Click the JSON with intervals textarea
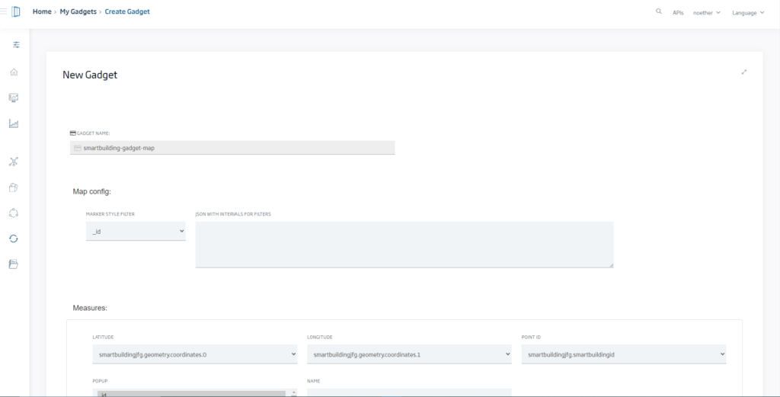Viewport: 780px width, 397px height. pyautogui.click(x=404, y=245)
